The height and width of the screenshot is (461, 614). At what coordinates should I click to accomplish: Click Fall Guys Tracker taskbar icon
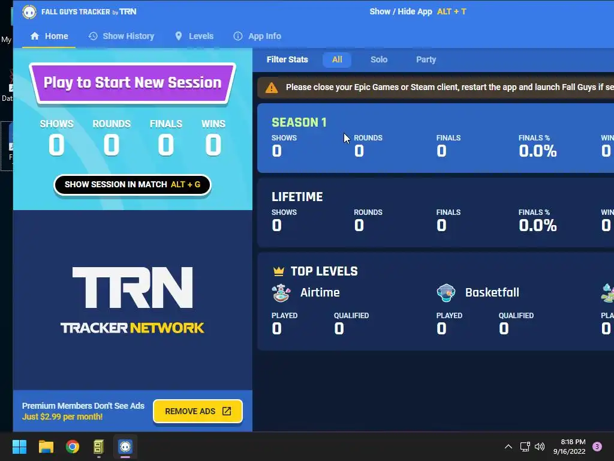point(125,447)
